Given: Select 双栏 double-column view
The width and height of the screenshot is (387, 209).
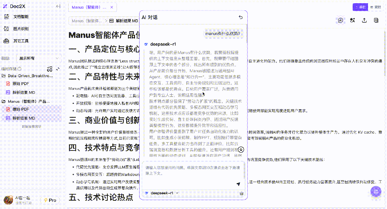Looking at the screenshot, I should click(376, 7).
